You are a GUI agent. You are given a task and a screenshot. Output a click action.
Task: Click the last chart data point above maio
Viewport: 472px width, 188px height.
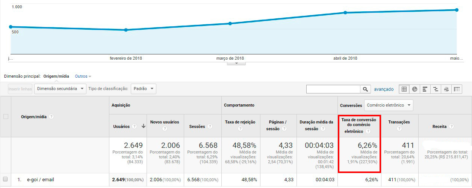point(457,10)
